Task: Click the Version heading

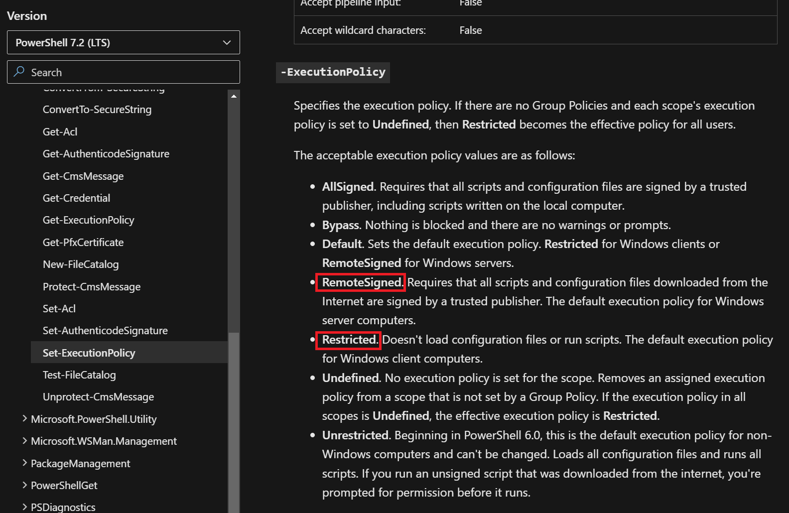Action: click(x=27, y=16)
